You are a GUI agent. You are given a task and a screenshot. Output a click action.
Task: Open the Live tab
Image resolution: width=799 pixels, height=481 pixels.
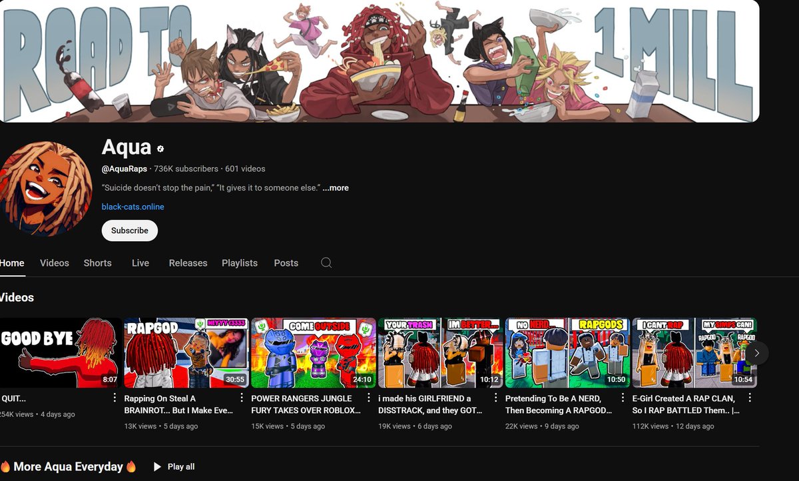coord(140,262)
